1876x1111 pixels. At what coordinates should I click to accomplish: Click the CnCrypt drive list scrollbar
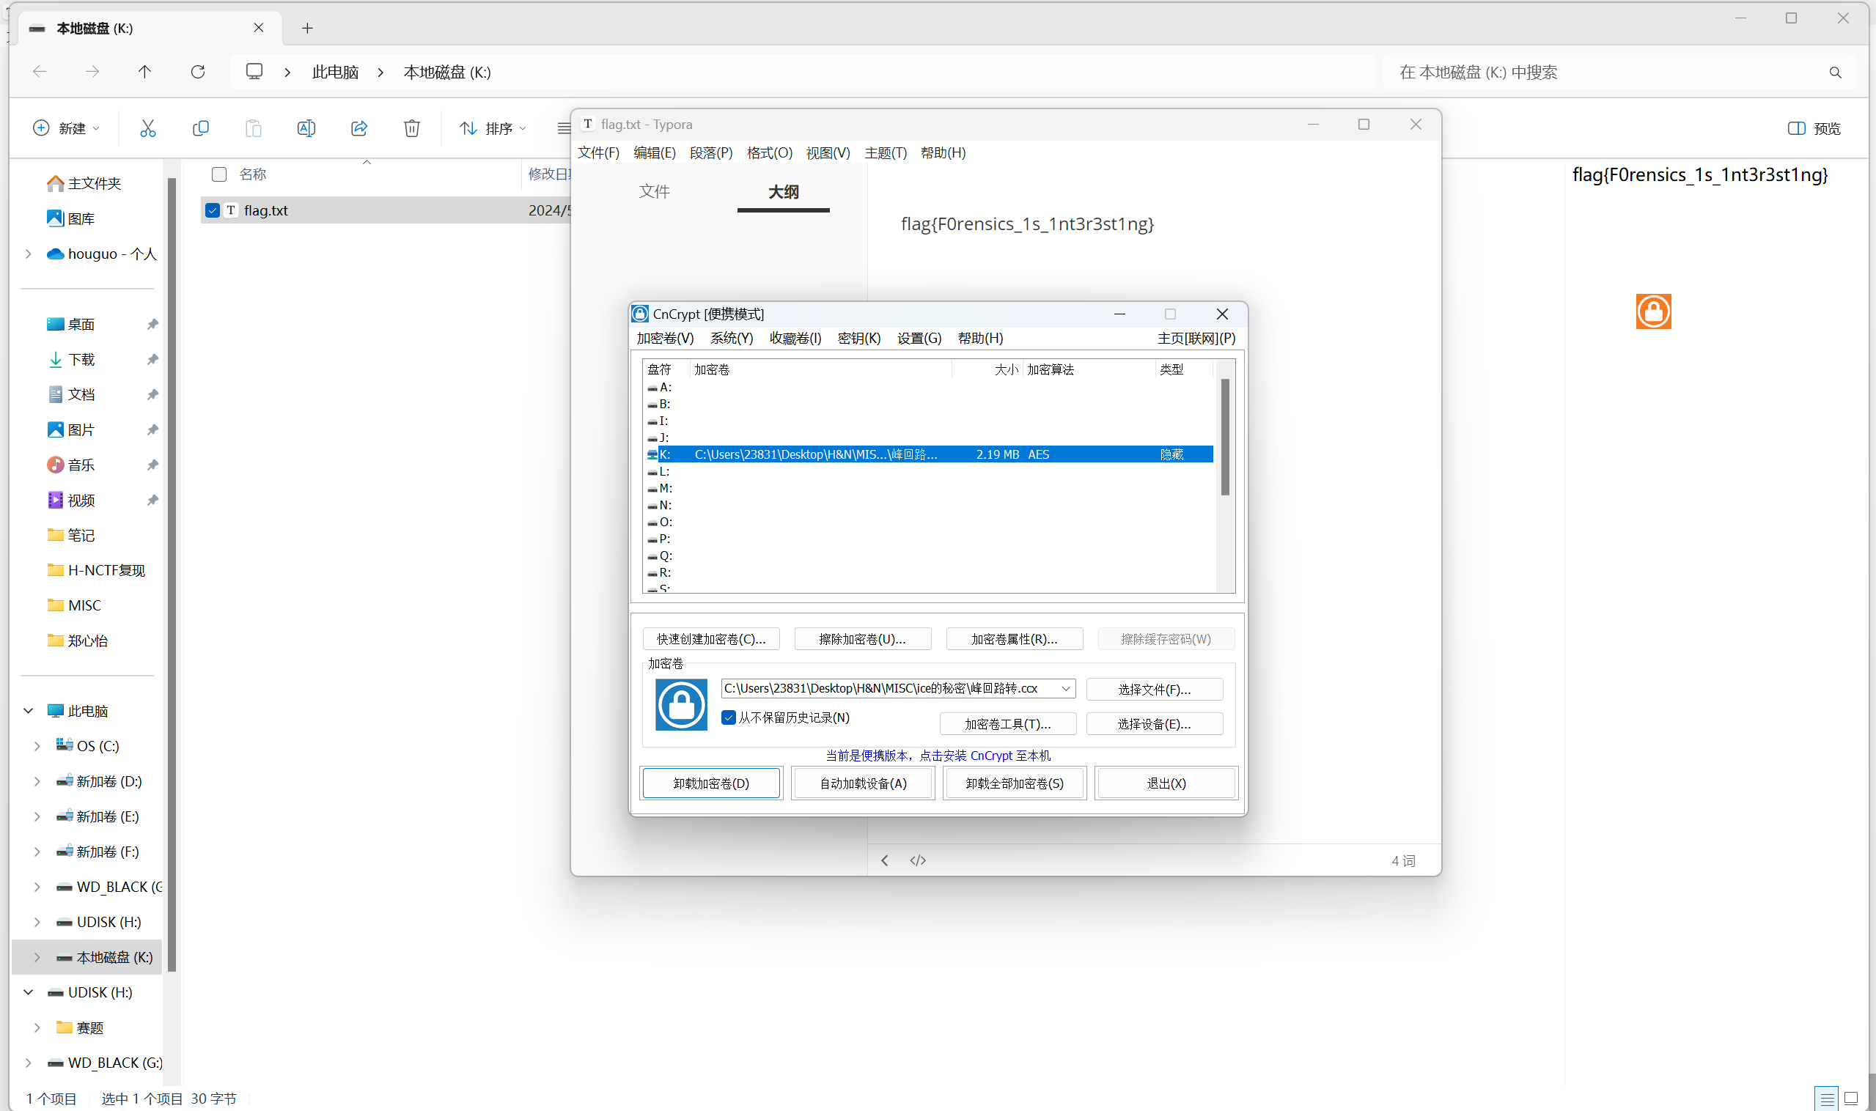coord(1224,438)
